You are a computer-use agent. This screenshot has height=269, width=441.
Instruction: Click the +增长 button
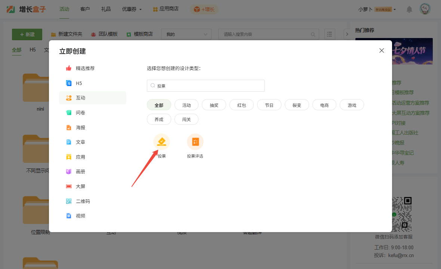pos(204,9)
